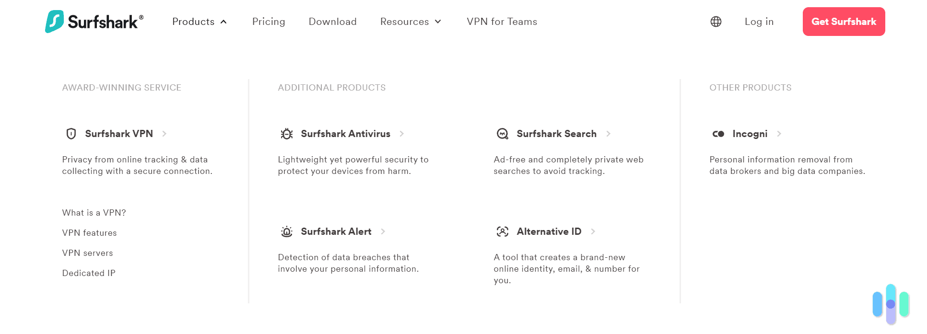Open the Log in page
927x334 pixels.
[x=759, y=22]
